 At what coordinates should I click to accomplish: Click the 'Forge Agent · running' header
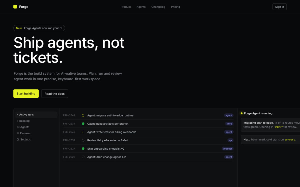click(x=258, y=113)
